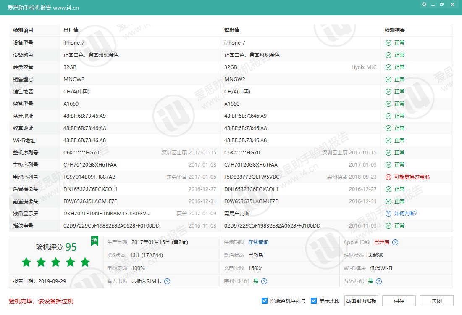The width and height of the screenshot is (462, 315).
Task: Click the 读出值 column header
Action: point(232,30)
